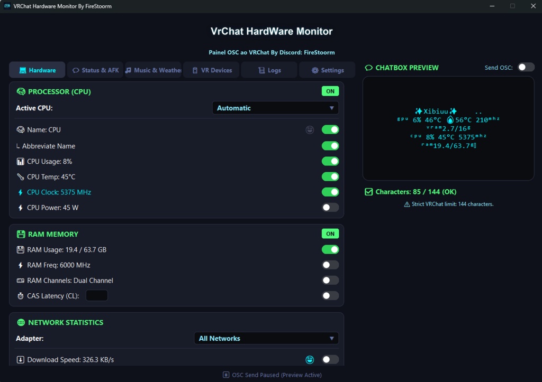Click the CAS Latency (CL) input box

click(96, 296)
